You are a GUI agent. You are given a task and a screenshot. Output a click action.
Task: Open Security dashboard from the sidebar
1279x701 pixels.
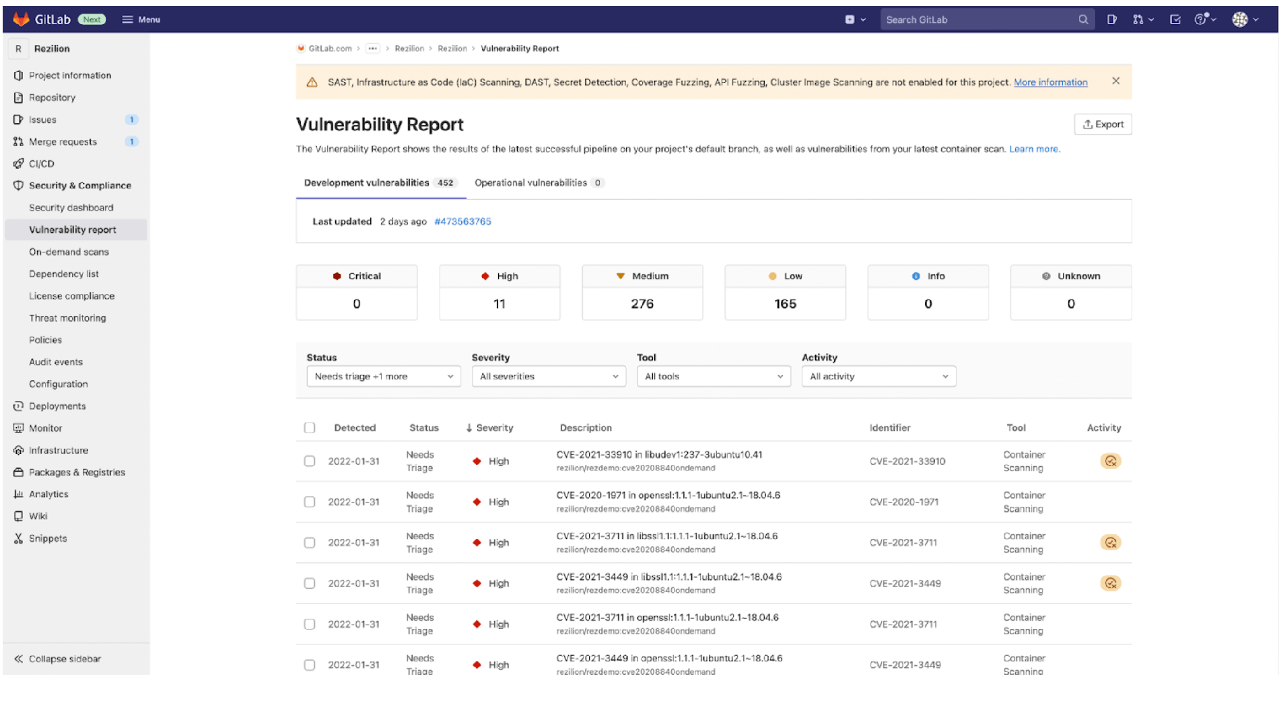(71, 207)
